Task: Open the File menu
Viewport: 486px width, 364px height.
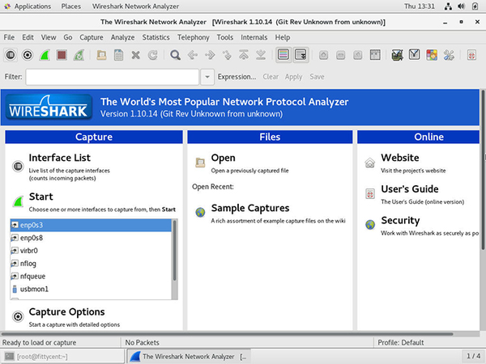Action: coord(9,37)
